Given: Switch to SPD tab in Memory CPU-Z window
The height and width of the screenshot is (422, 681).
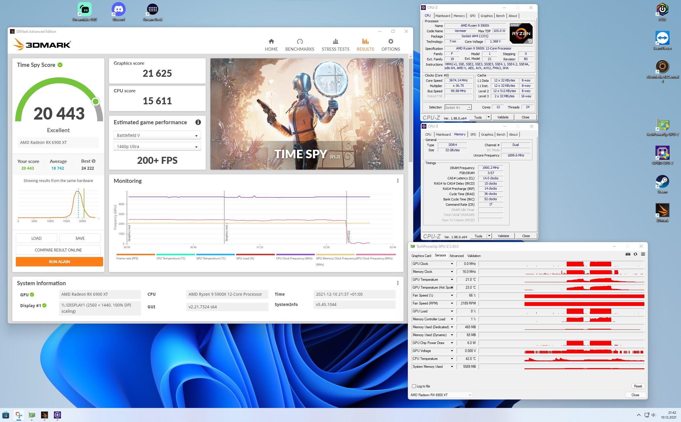Looking at the screenshot, I should (x=473, y=135).
